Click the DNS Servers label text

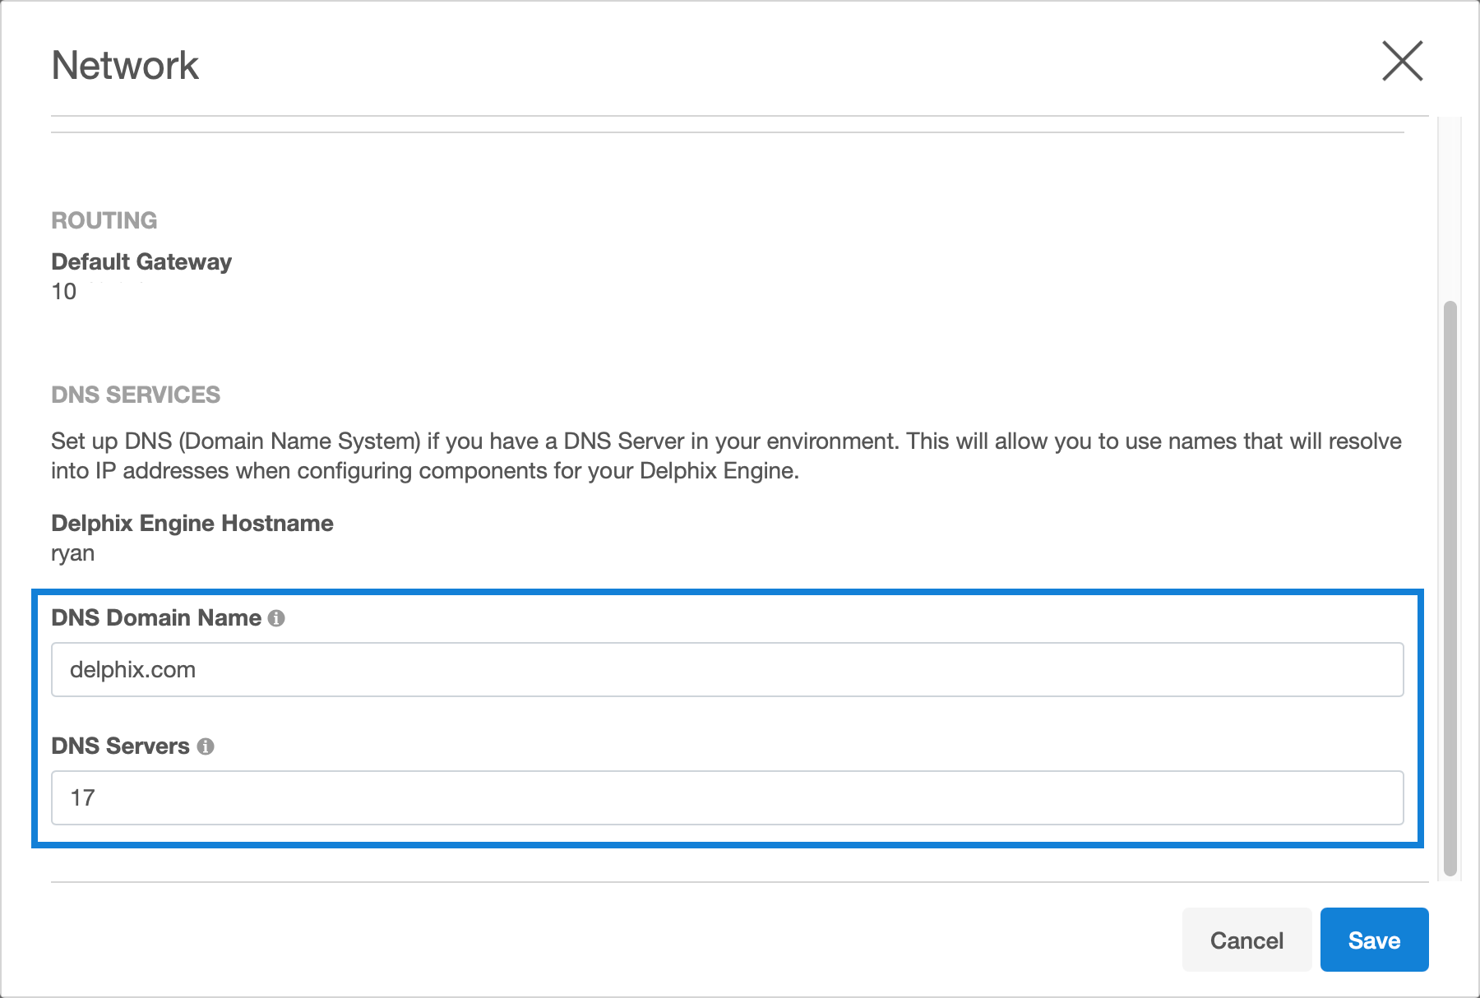[120, 746]
